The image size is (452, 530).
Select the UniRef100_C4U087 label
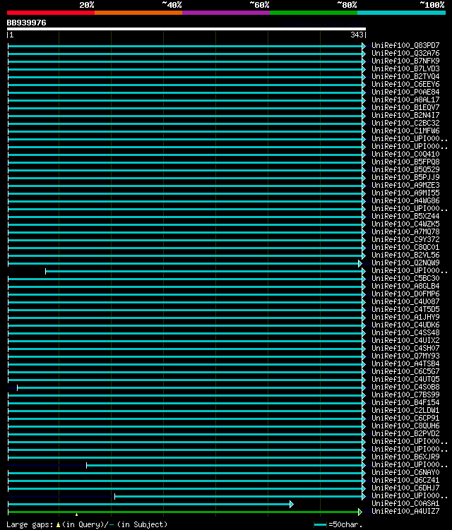point(405,302)
